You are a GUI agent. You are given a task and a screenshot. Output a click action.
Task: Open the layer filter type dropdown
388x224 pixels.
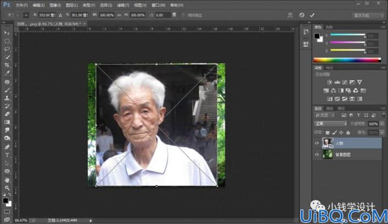[325, 115]
